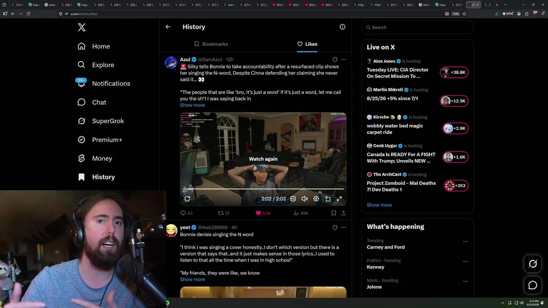Select the Likes tab
The width and height of the screenshot is (548, 308).
tap(307, 44)
